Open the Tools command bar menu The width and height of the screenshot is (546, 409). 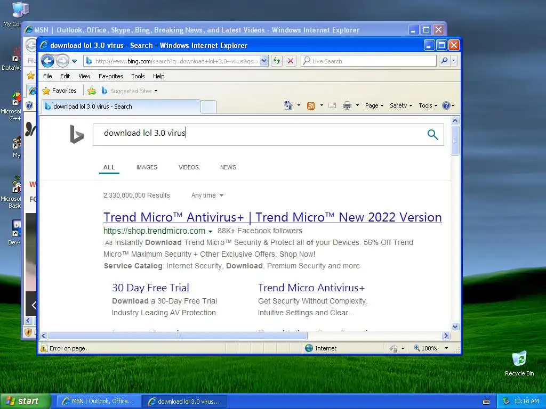[428, 105]
